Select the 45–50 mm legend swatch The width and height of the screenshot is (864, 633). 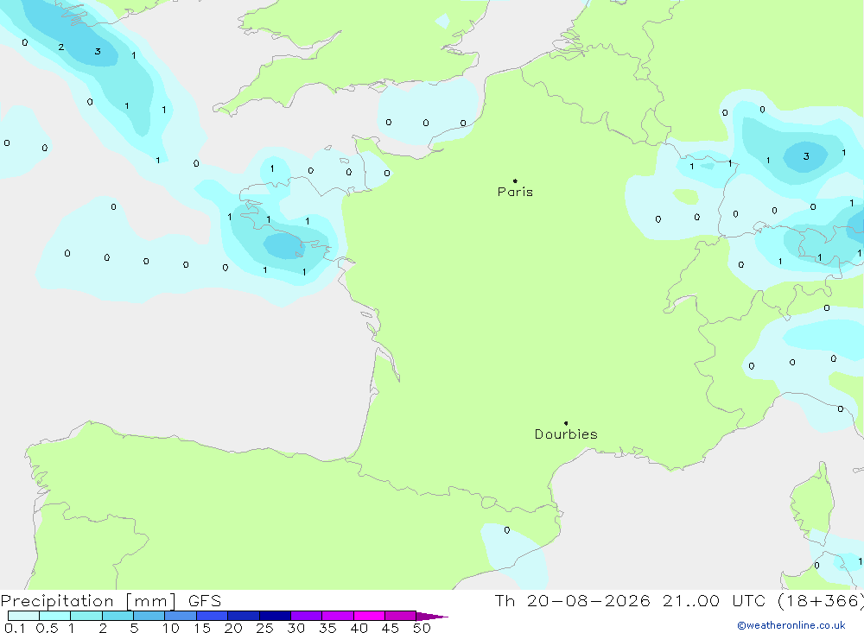click(401, 616)
